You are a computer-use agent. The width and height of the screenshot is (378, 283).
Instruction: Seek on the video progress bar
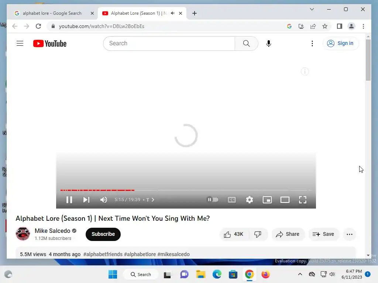point(186,190)
